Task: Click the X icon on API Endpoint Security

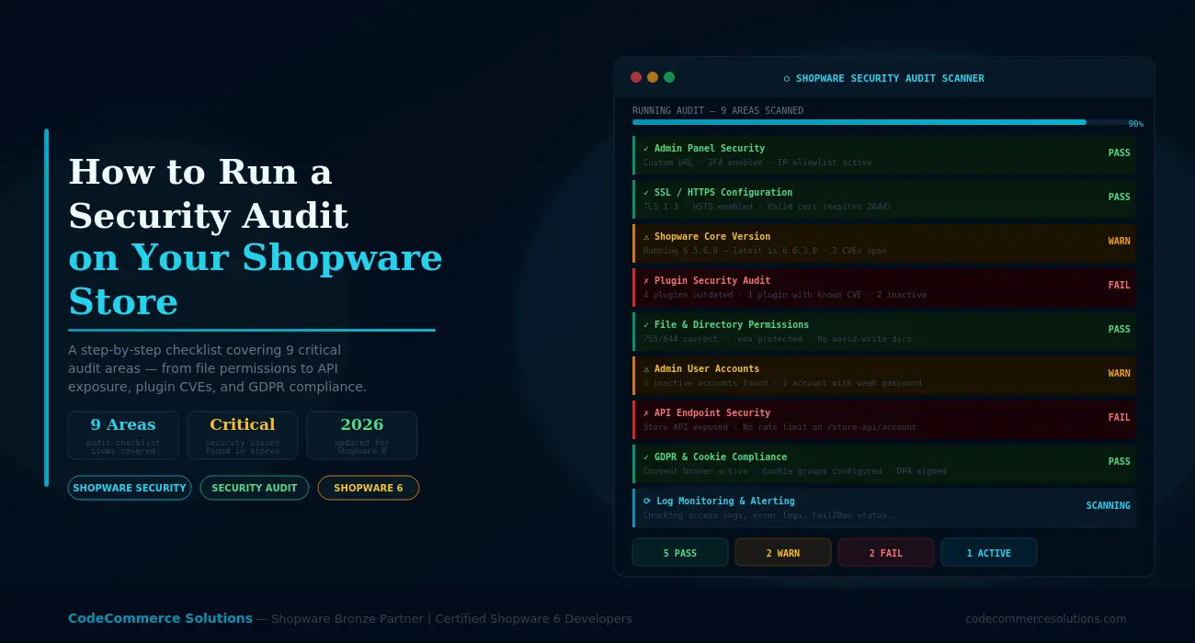Action: 646,412
